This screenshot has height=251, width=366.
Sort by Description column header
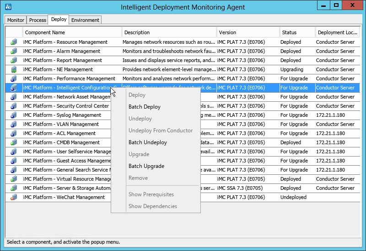(169, 32)
